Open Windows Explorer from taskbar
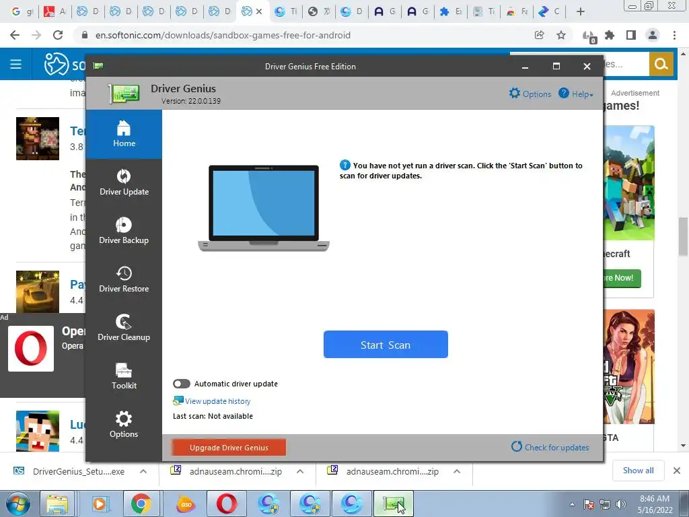 [58, 504]
